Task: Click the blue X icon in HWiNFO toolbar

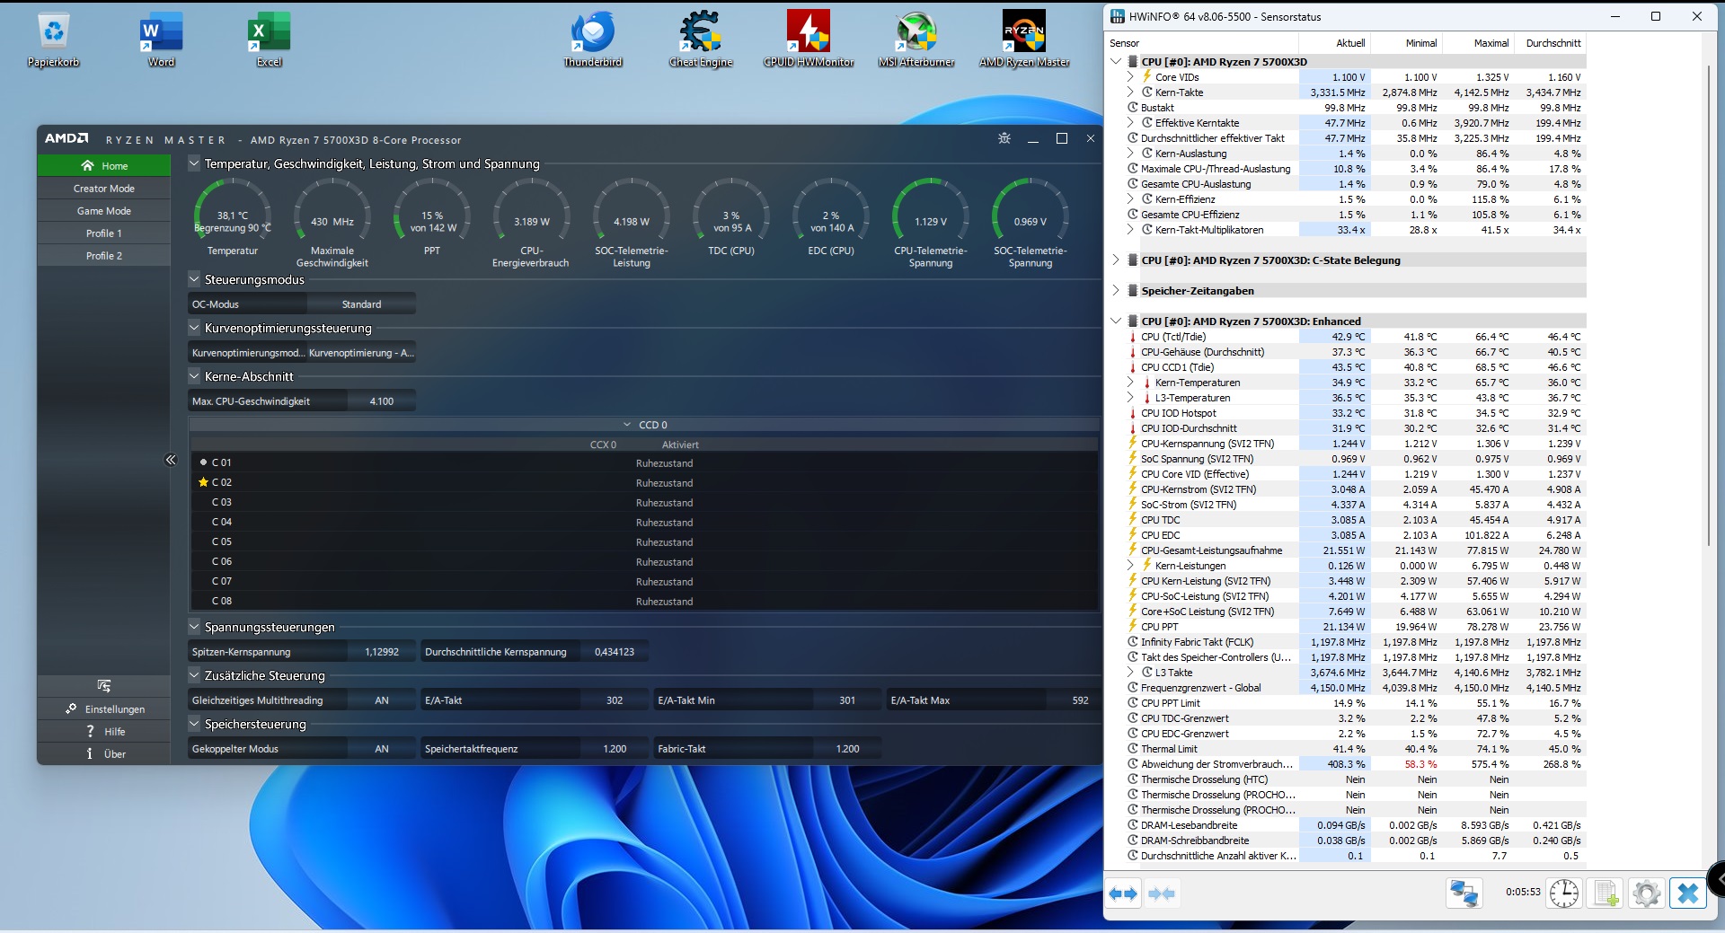Action: 1687,893
